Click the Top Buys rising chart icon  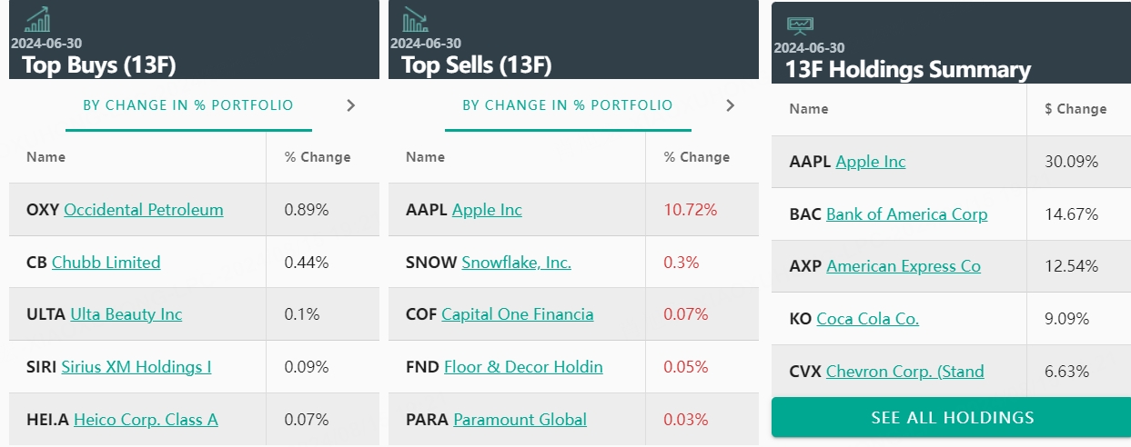point(38,19)
